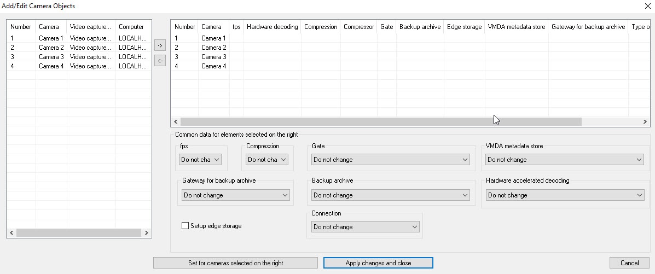Enable the Setup edge storage checkbox

(x=185, y=226)
